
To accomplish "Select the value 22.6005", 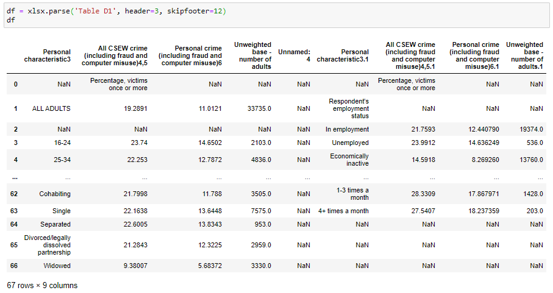I will pyautogui.click(x=135, y=224).
